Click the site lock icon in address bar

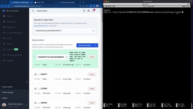(x=13, y=6)
